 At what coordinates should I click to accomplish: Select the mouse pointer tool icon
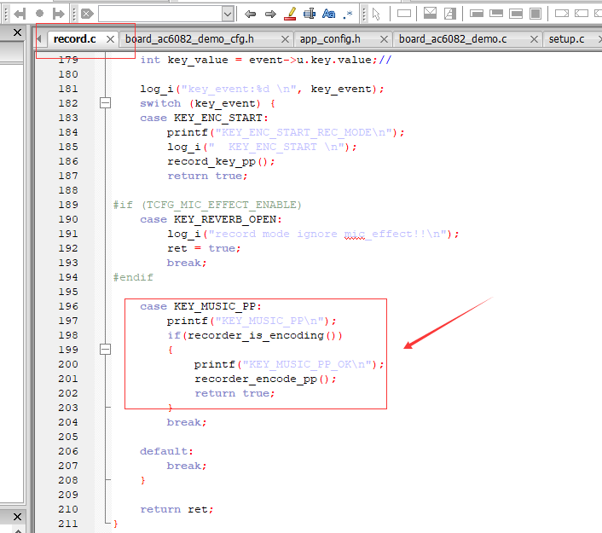point(376,14)
